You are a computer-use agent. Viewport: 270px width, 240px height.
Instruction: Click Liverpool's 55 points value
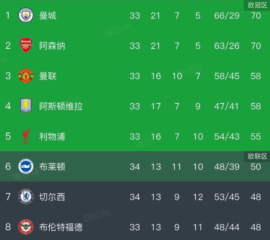coord(256,137)
